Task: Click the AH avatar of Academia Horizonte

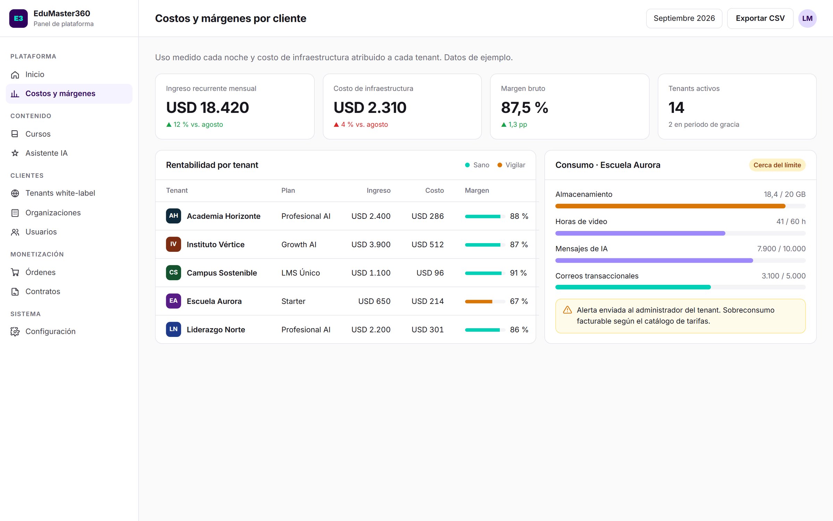Action: click(x=173, y=216)
